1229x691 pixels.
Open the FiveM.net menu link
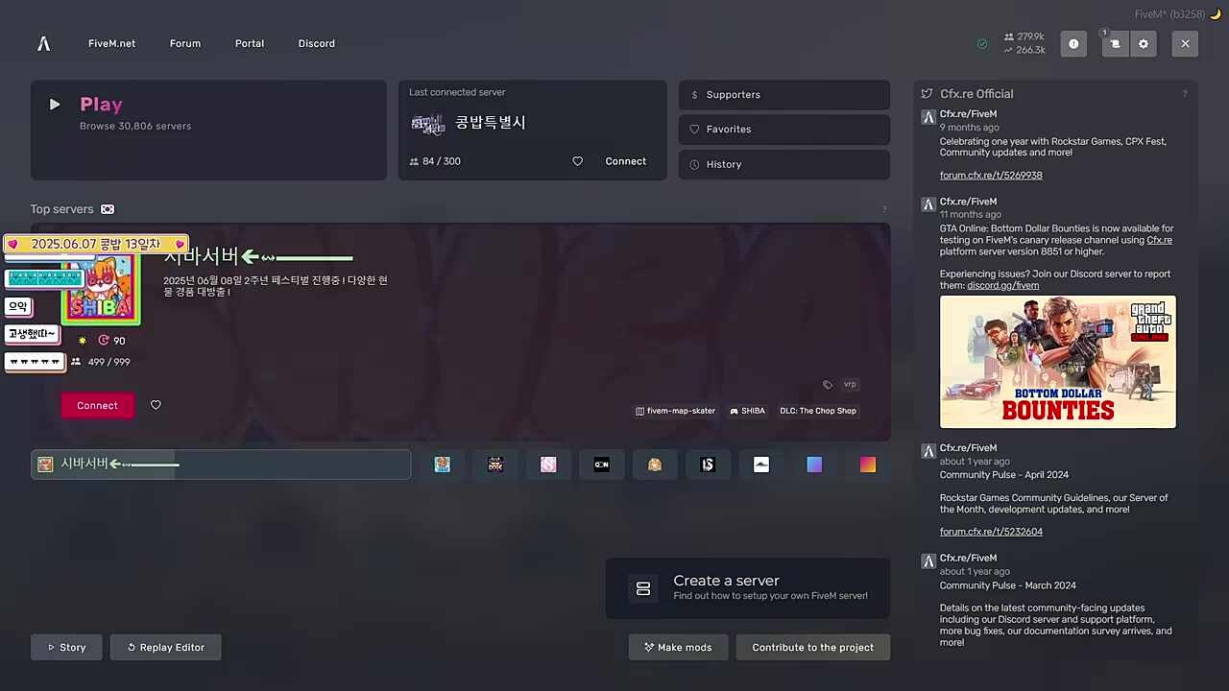click(x=111, y=43)
